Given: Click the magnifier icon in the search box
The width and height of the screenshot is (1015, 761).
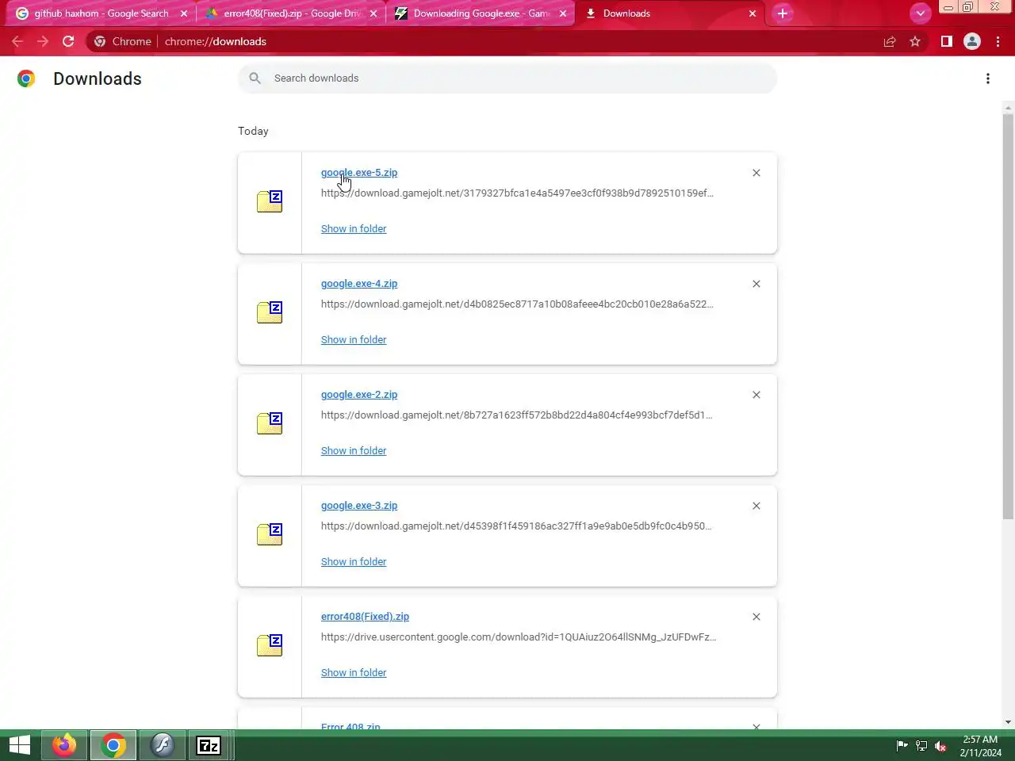Looking at the screenshot, I should click(255, 78).
